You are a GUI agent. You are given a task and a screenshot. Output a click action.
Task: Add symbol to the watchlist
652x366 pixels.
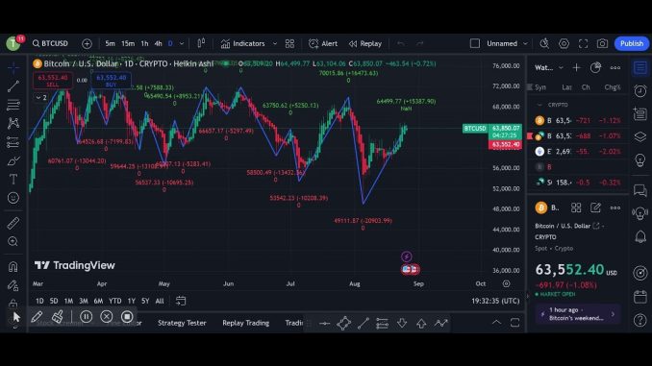pyautogui.click(x=576, y=67)
